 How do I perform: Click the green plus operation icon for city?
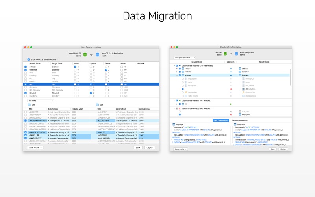tap(231, 104)
